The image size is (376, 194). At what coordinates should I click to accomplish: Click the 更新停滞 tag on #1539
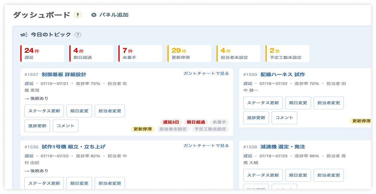pyautogui.click(x=361, y=121)
